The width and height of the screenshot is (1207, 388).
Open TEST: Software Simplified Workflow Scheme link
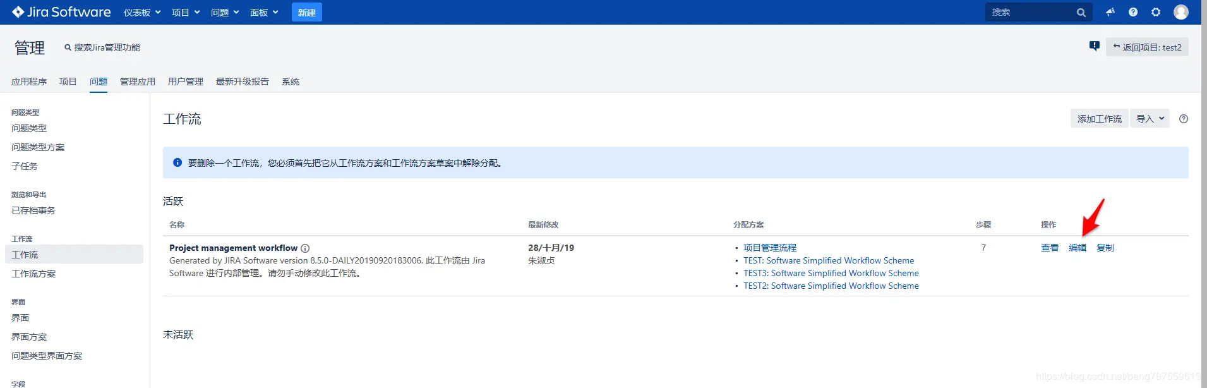click(x=829, y=260)
